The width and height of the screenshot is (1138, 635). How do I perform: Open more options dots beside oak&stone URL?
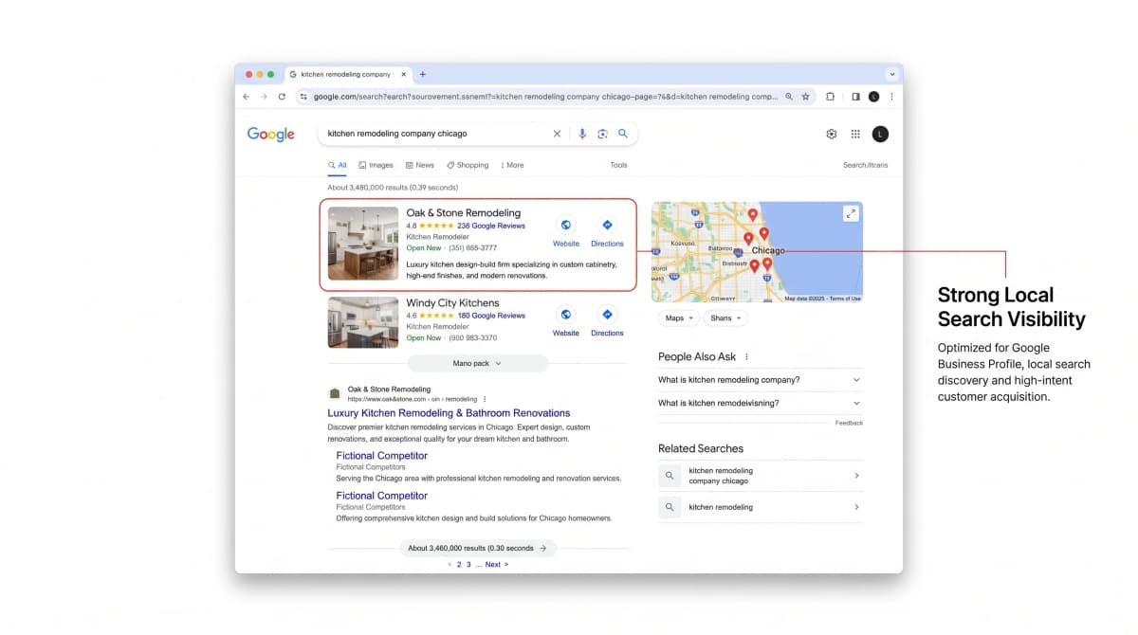485,399
